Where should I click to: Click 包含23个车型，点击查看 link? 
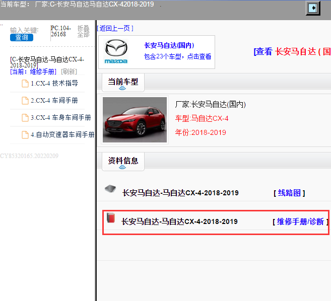(x=177, y=56)
